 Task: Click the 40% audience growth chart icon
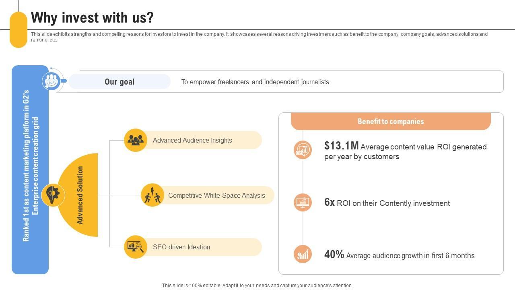(x=303, y=254)
